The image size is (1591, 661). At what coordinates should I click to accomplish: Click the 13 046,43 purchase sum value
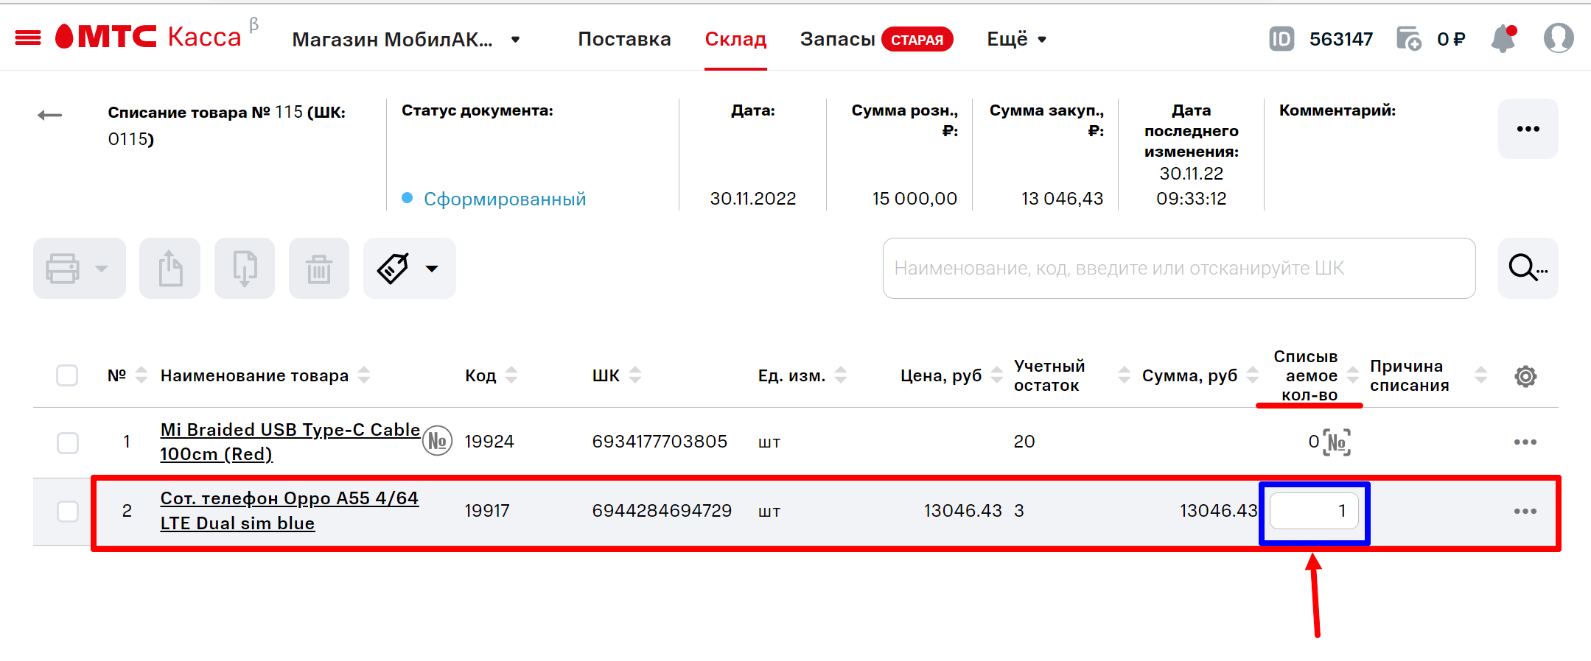click(x=1062, y=199)
